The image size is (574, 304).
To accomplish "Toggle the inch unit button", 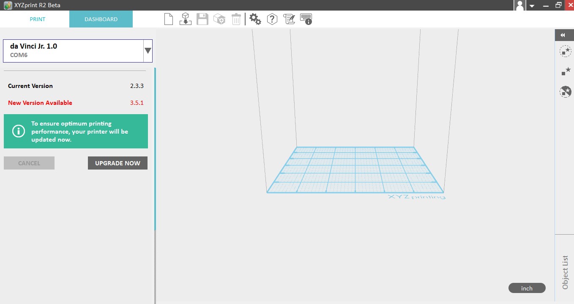I will tap(527, 288).
